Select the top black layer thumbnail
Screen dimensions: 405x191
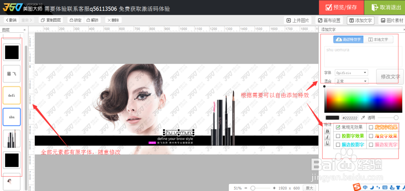(12, 52)
